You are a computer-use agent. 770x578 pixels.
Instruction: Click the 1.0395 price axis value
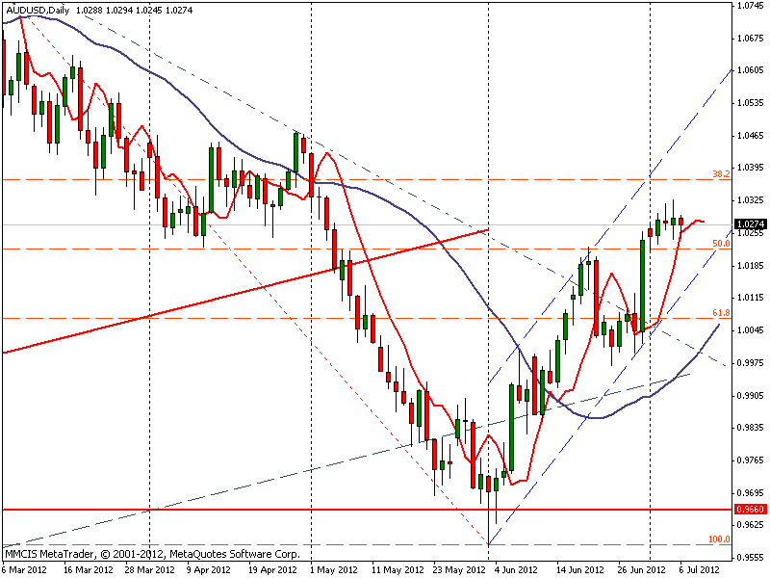pos(751,168)
